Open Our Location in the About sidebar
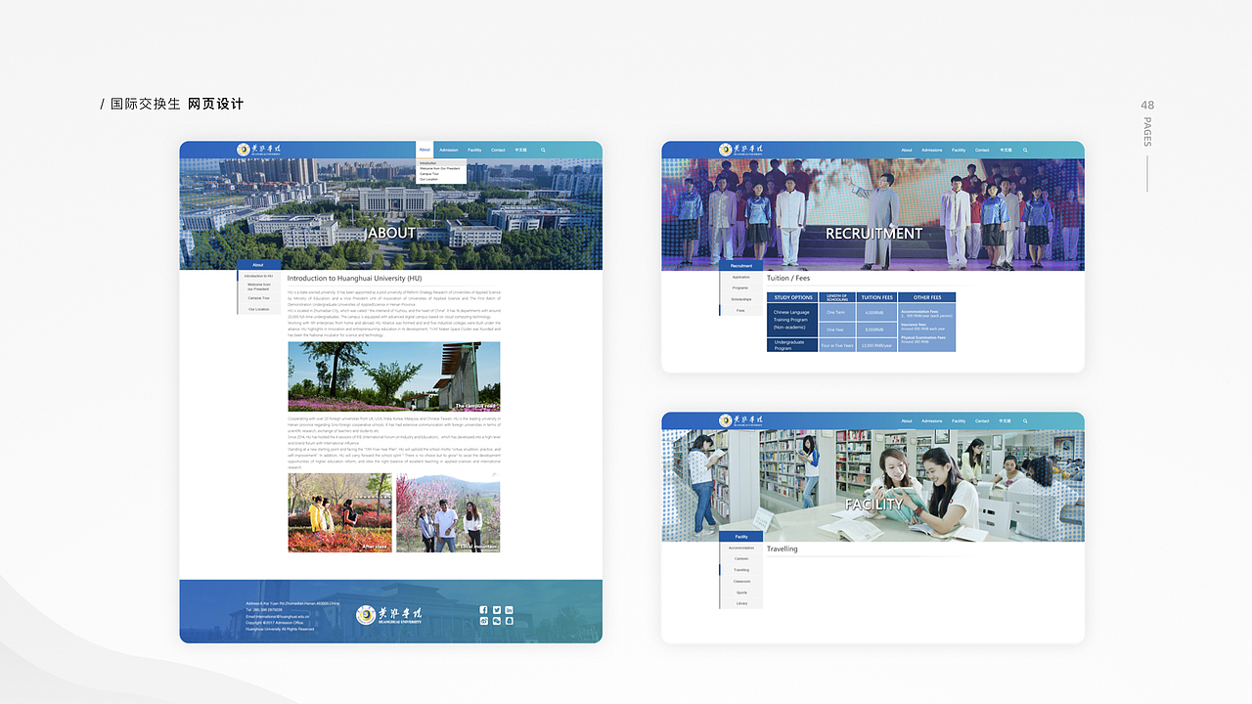 (258, 309)
